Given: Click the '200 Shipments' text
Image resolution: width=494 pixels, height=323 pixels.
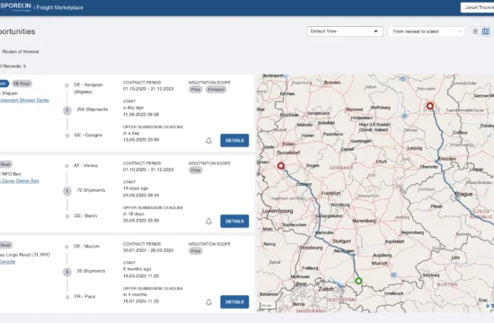Looking at the screenshot, I should click(93, 109).
